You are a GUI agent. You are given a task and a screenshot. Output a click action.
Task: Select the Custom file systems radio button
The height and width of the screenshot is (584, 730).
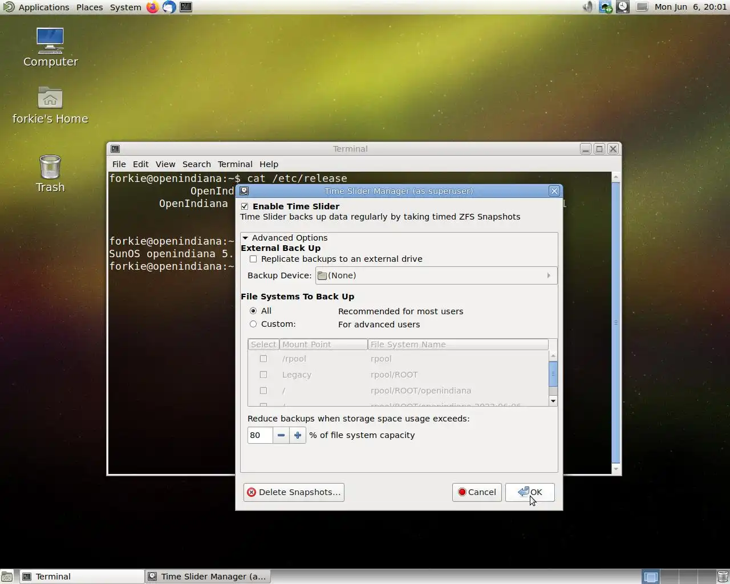(253, 324)
